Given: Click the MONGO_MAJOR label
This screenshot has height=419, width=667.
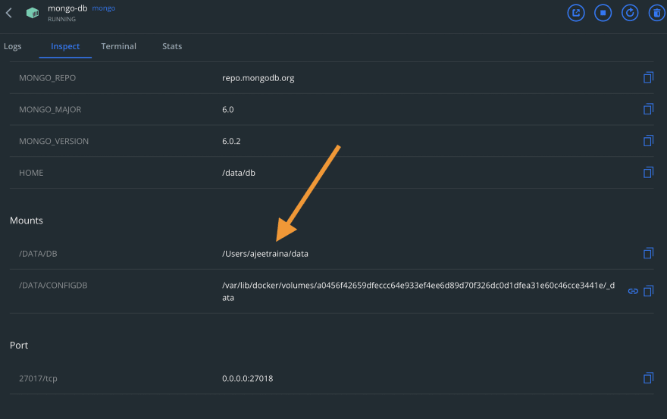Looking at the screenshot, I should [x=50, y=109].
